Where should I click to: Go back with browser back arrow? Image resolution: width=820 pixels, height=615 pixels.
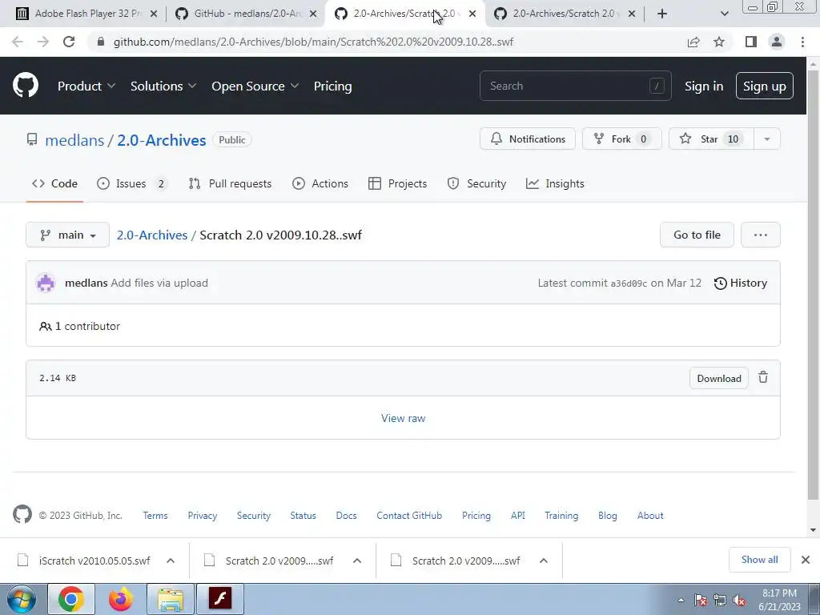pyautogui.click(x=18, y=42)
